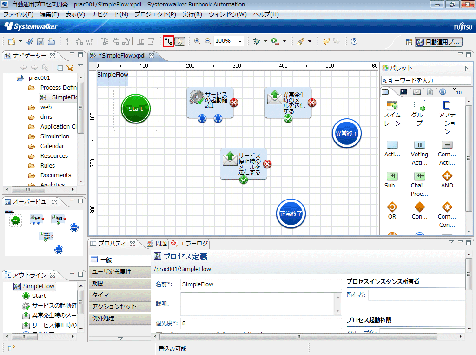Expand the palette panel arrow
Viewport: 476px width, 355px height.
[467, 68]
